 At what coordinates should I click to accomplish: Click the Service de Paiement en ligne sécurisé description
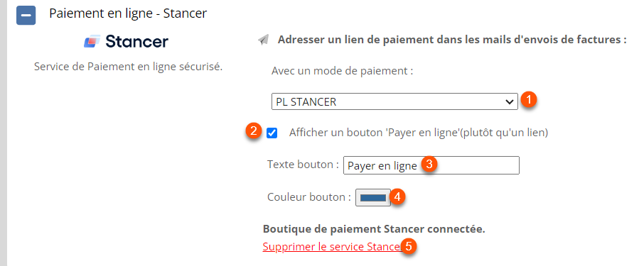coord(129,66)
